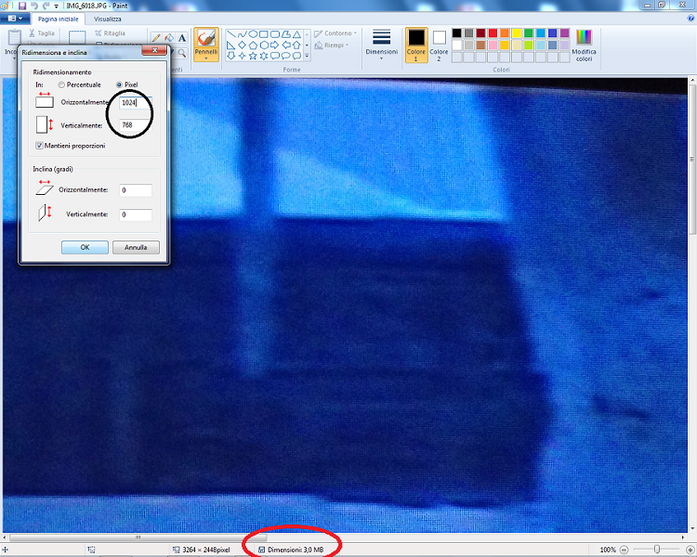Select the Pencil tool
The width and height of the screenshot is (697, 557).
pyautogui.click(x=156, y=38)
